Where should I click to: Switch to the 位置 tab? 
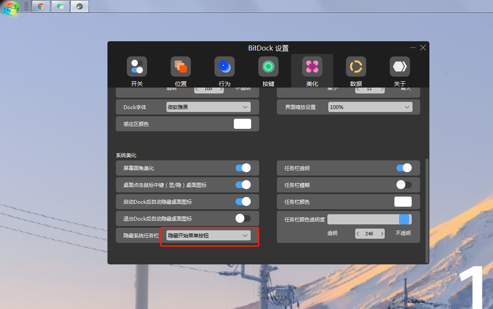(x=180, y=71)
